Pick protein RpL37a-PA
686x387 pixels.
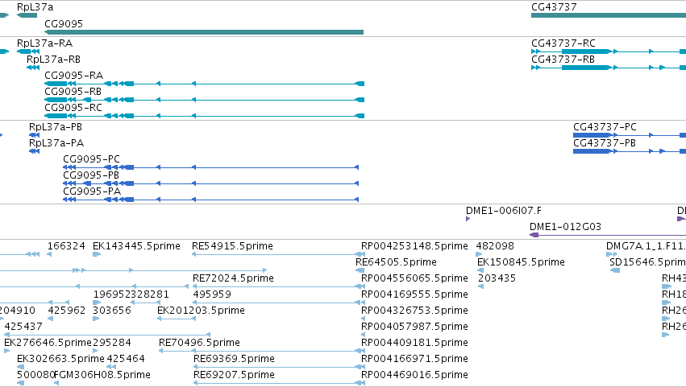34,151
